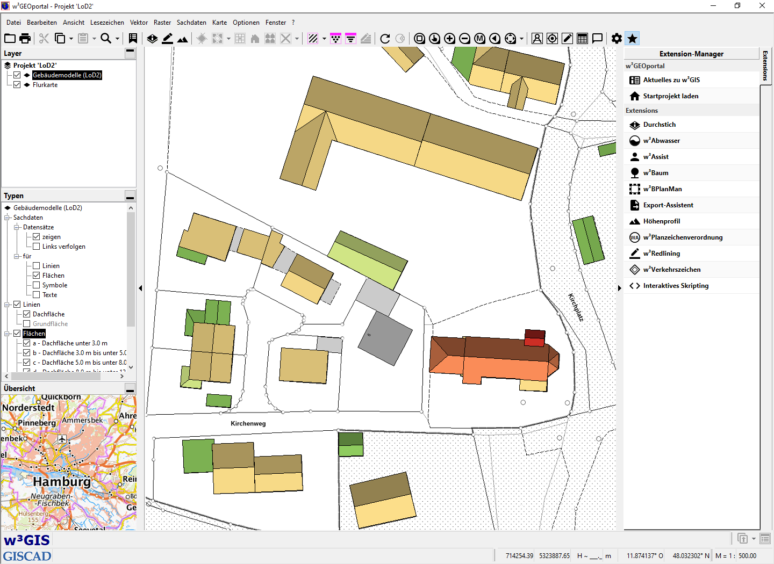Open settings with the gear icon
Screen dimensions: 774x564
coord(617,38)
